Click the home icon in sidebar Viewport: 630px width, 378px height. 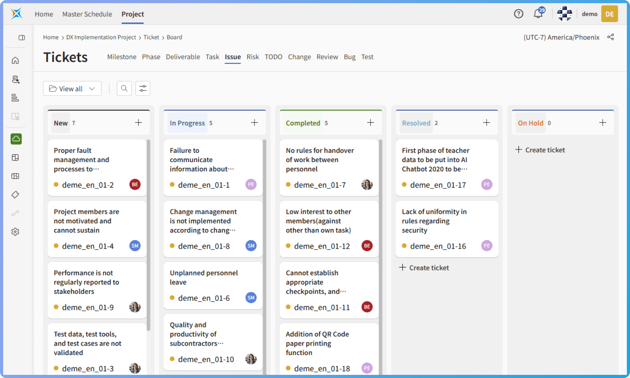[15, 60]
